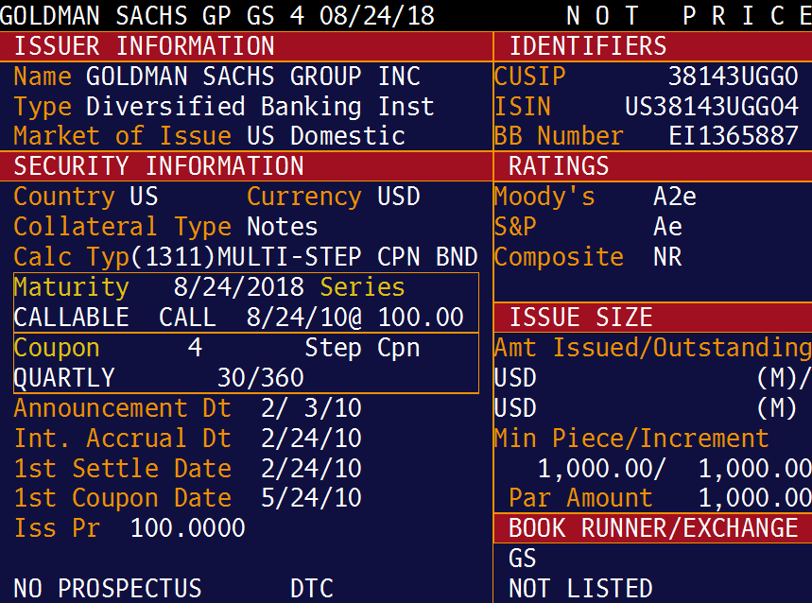Select the S&P rating Ae
The image size is (812, 603).
tap(667, 227)
